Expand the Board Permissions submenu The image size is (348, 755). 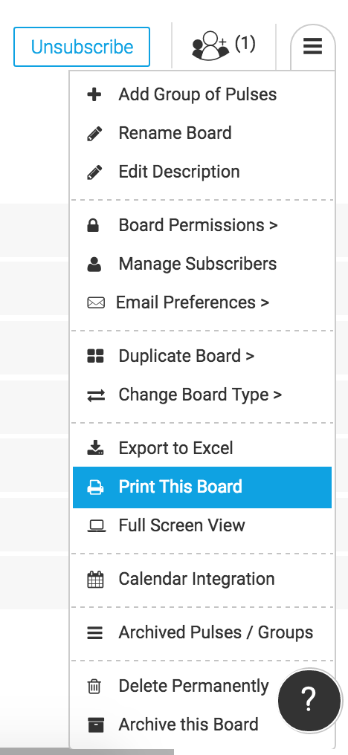(x=198, y=225)
